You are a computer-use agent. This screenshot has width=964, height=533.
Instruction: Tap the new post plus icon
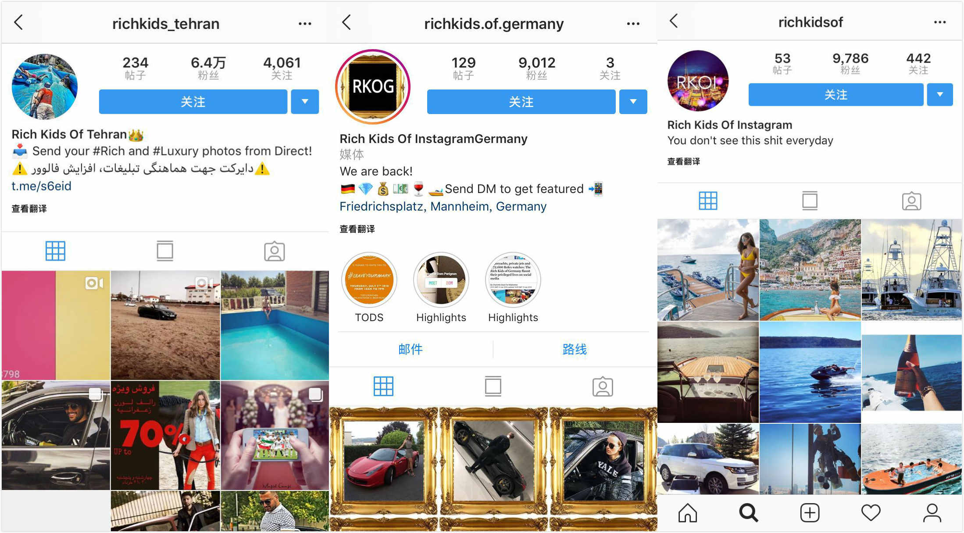[810, 512]
